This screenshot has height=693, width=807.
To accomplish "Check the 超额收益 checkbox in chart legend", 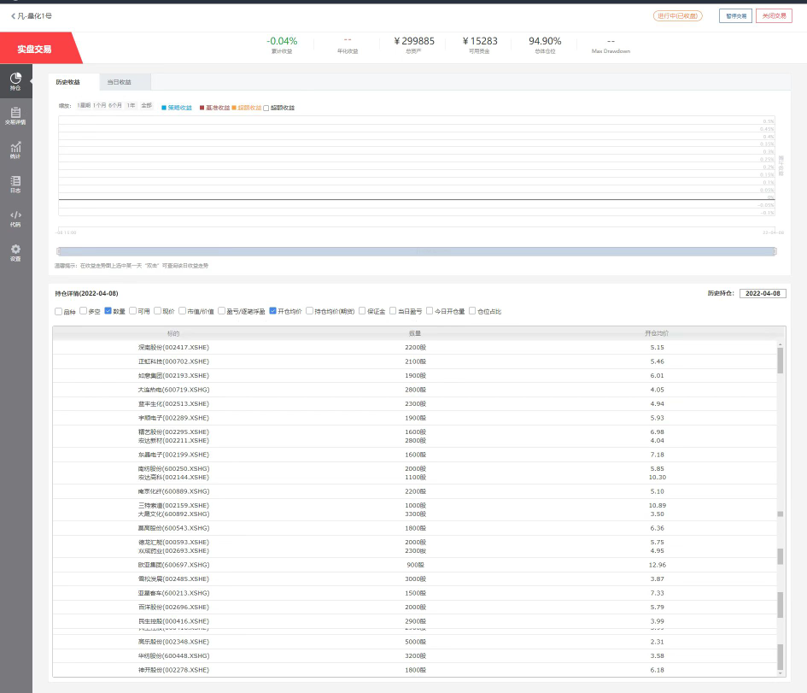I will click(x=266, y=108).
